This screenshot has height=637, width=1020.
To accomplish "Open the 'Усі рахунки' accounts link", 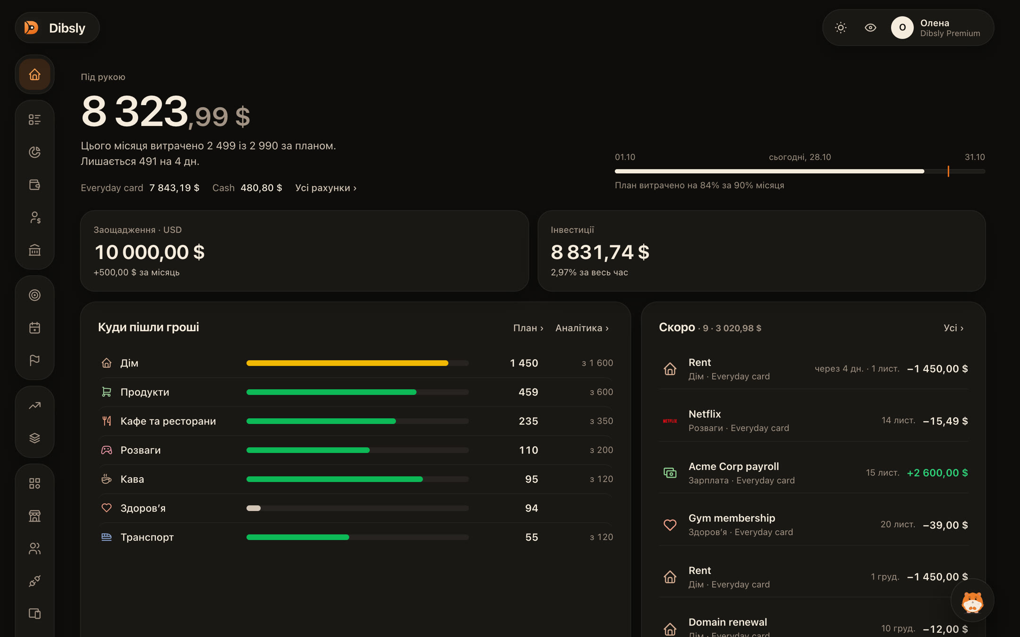I will click(x=326, y=188).
